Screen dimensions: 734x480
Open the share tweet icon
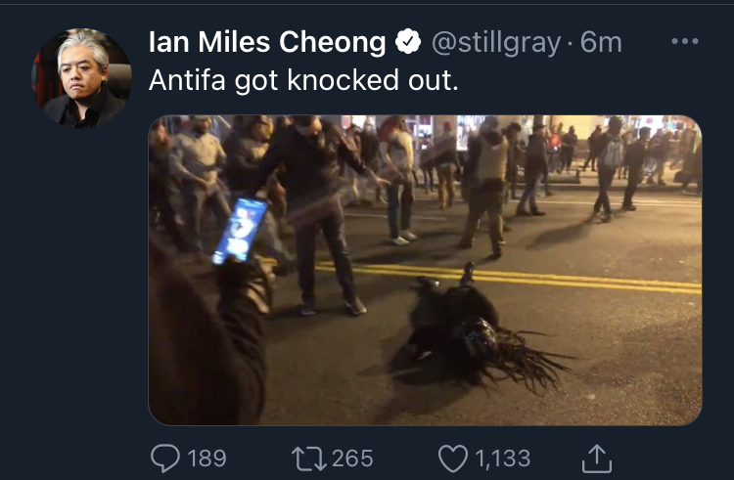pyautogui.click(x=597, y=458)
